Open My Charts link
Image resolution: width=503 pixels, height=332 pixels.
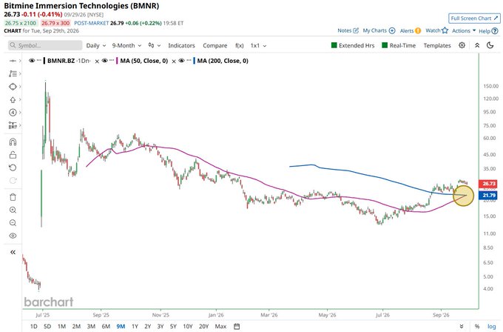(379, 30)
